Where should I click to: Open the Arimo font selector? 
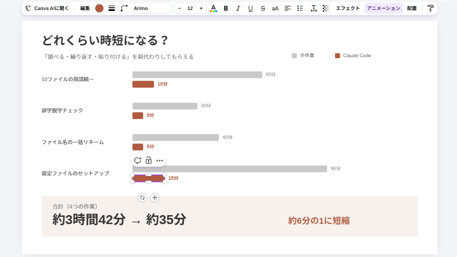(x=152, y=8)
